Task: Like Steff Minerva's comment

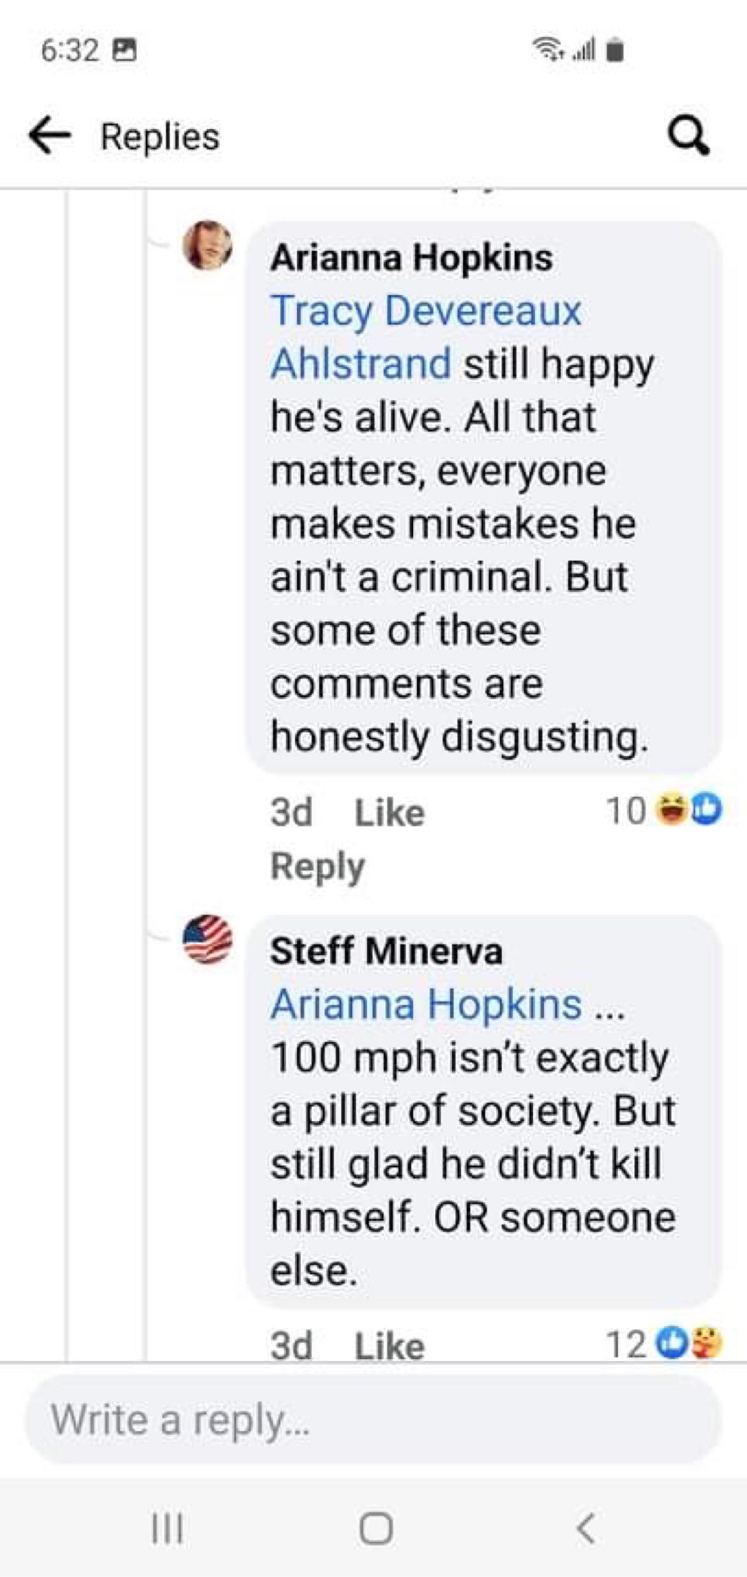Action: click(x=389, y=1346)
